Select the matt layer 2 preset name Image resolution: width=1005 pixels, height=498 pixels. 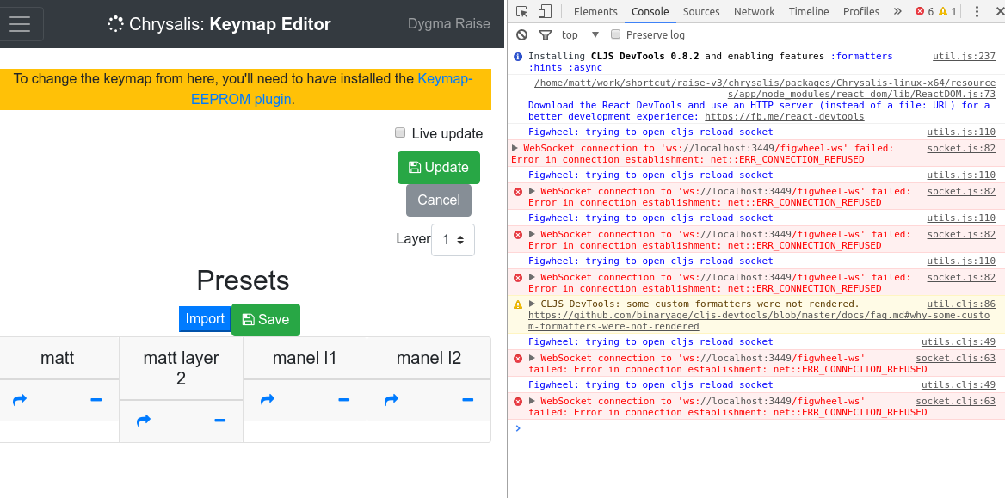[181, 368]
